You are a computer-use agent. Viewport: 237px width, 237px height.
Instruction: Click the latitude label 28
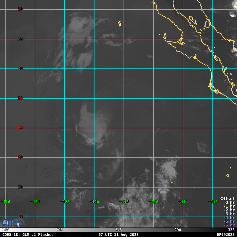click(20, 39)
